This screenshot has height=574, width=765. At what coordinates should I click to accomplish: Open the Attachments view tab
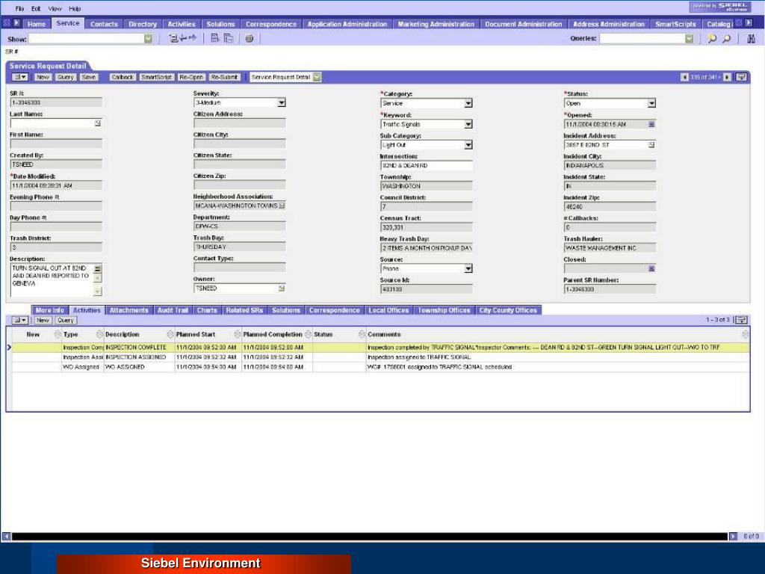tap(128, 310)
